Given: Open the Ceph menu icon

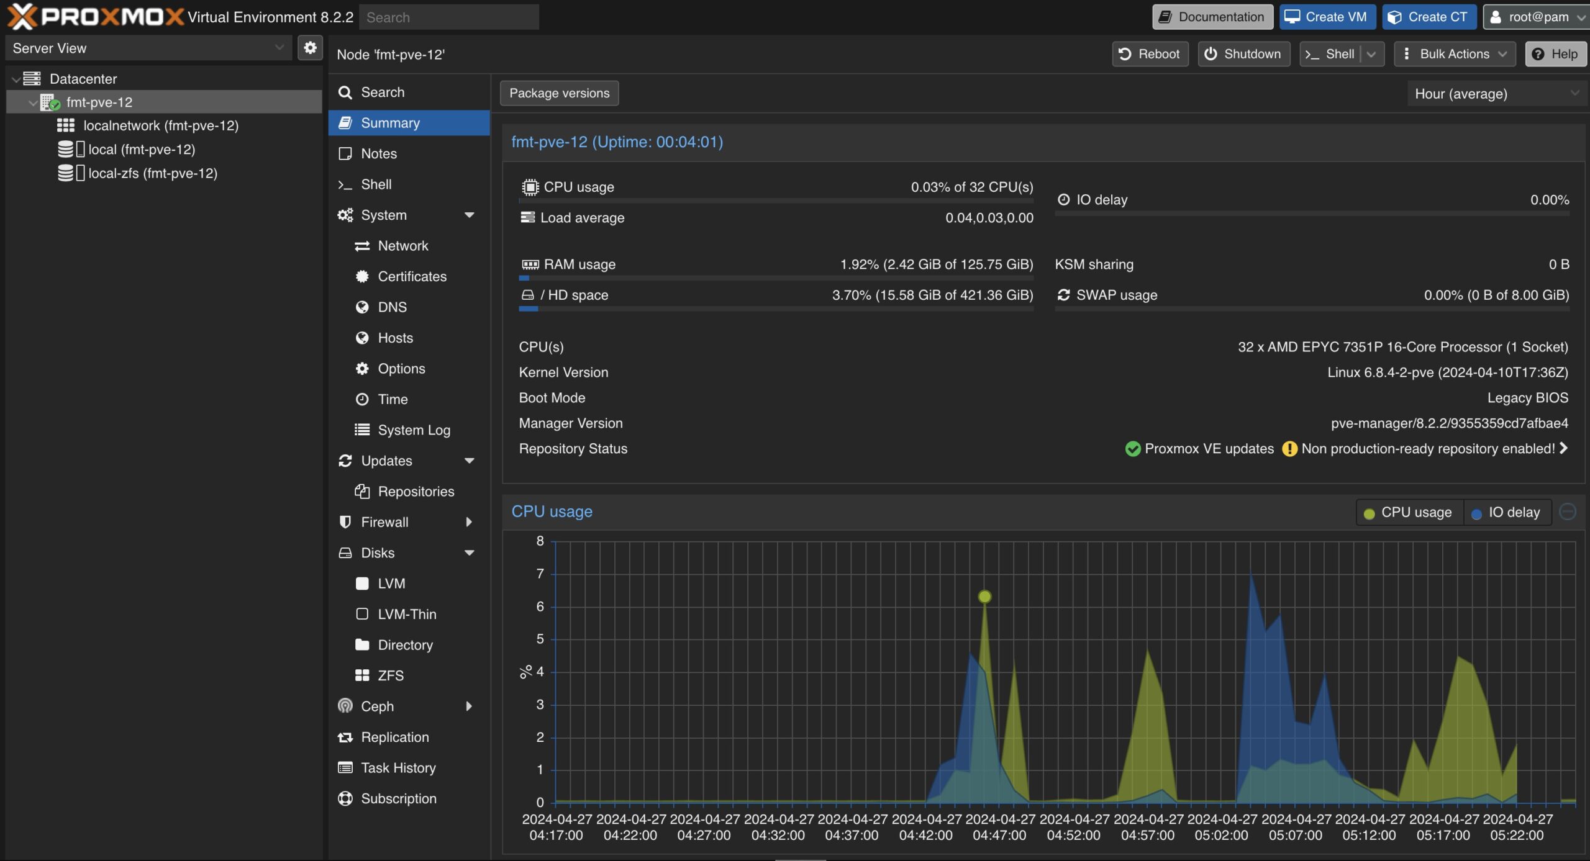Looking at the screenshot, I should [x=345, y=706].
